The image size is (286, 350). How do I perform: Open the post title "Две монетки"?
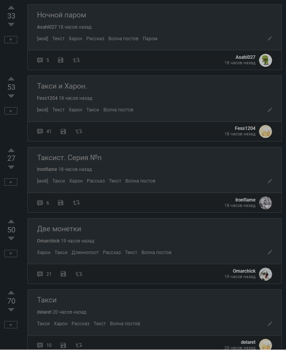pyautogui.click(x=59, y=229)
